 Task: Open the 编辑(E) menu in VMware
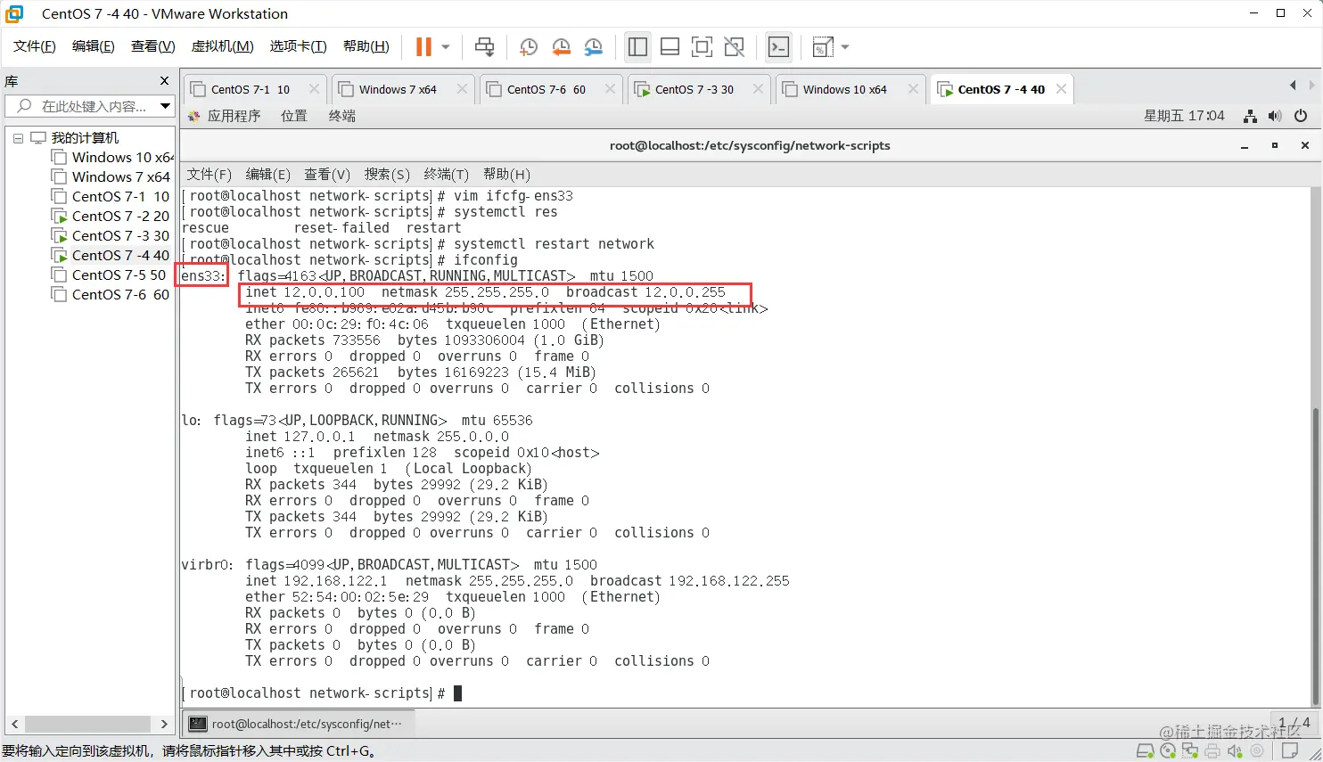(93, 46)
